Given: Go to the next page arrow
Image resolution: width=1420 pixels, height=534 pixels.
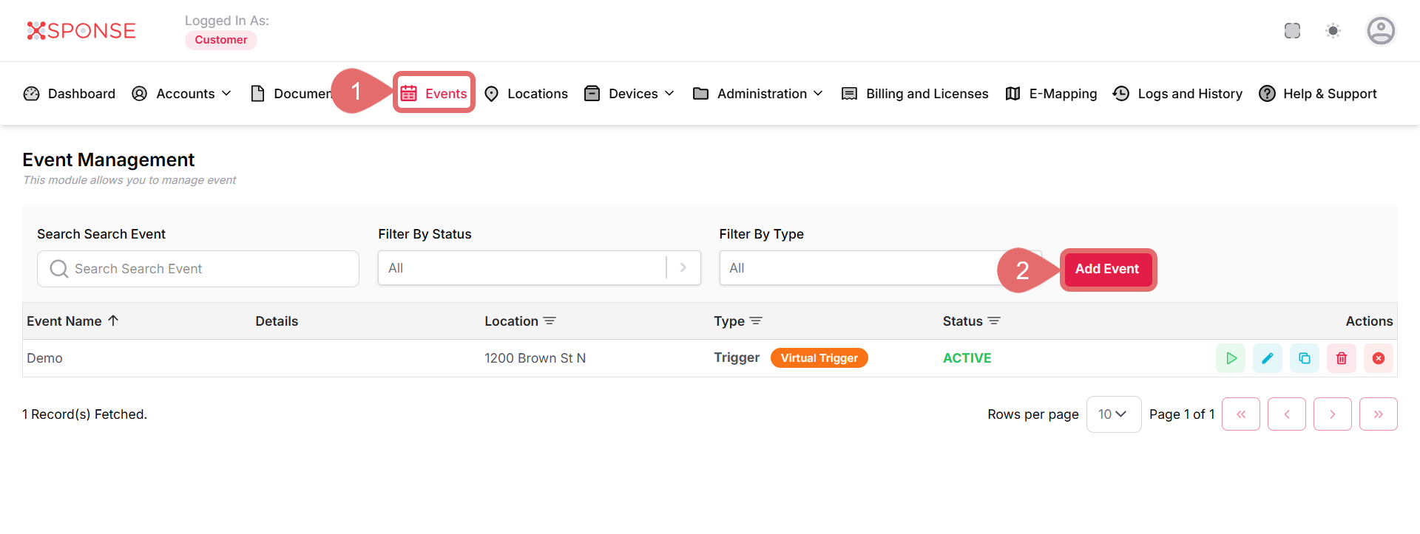Looking at the screenshot, I should coord(1332,414).
